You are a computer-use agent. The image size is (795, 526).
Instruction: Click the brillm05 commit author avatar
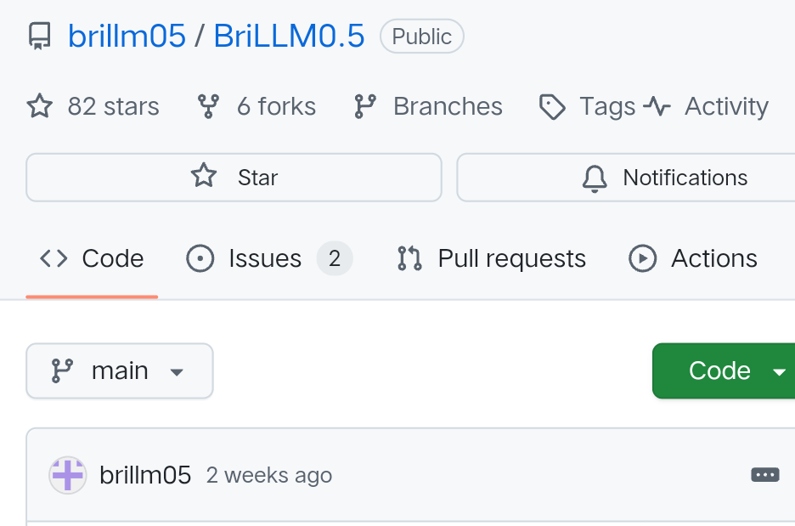click(68, 475)
